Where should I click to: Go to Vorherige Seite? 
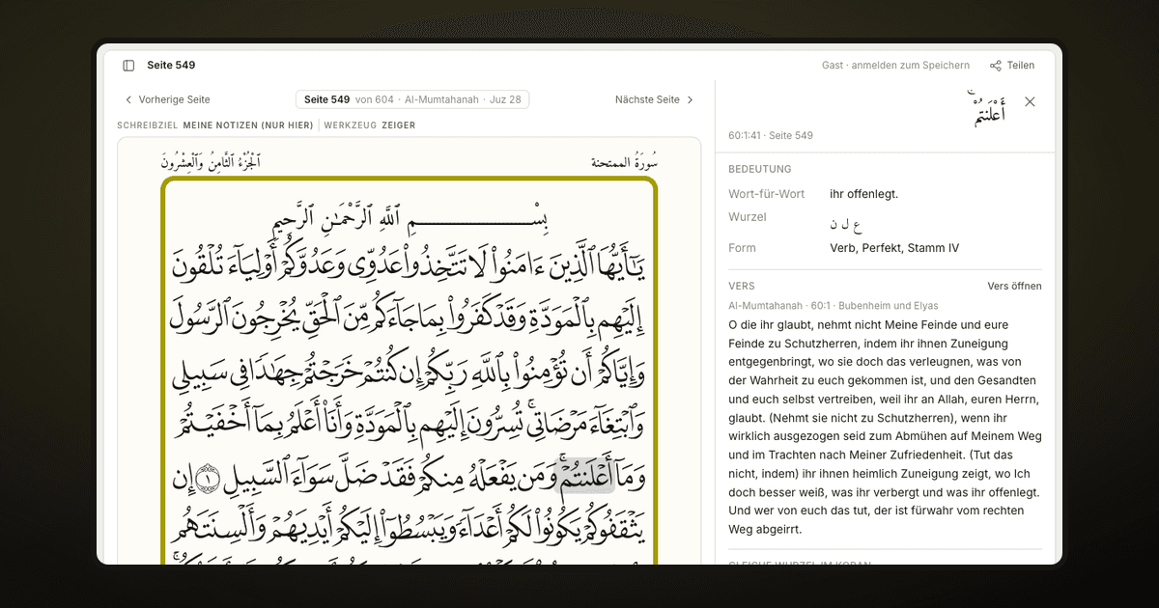click(167, 99)
